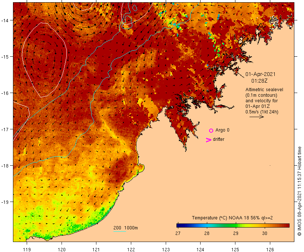Viewport: 304px width, 252px height.
Task: Click the latitude -15 axis label
Action: (x=5, y=57)
